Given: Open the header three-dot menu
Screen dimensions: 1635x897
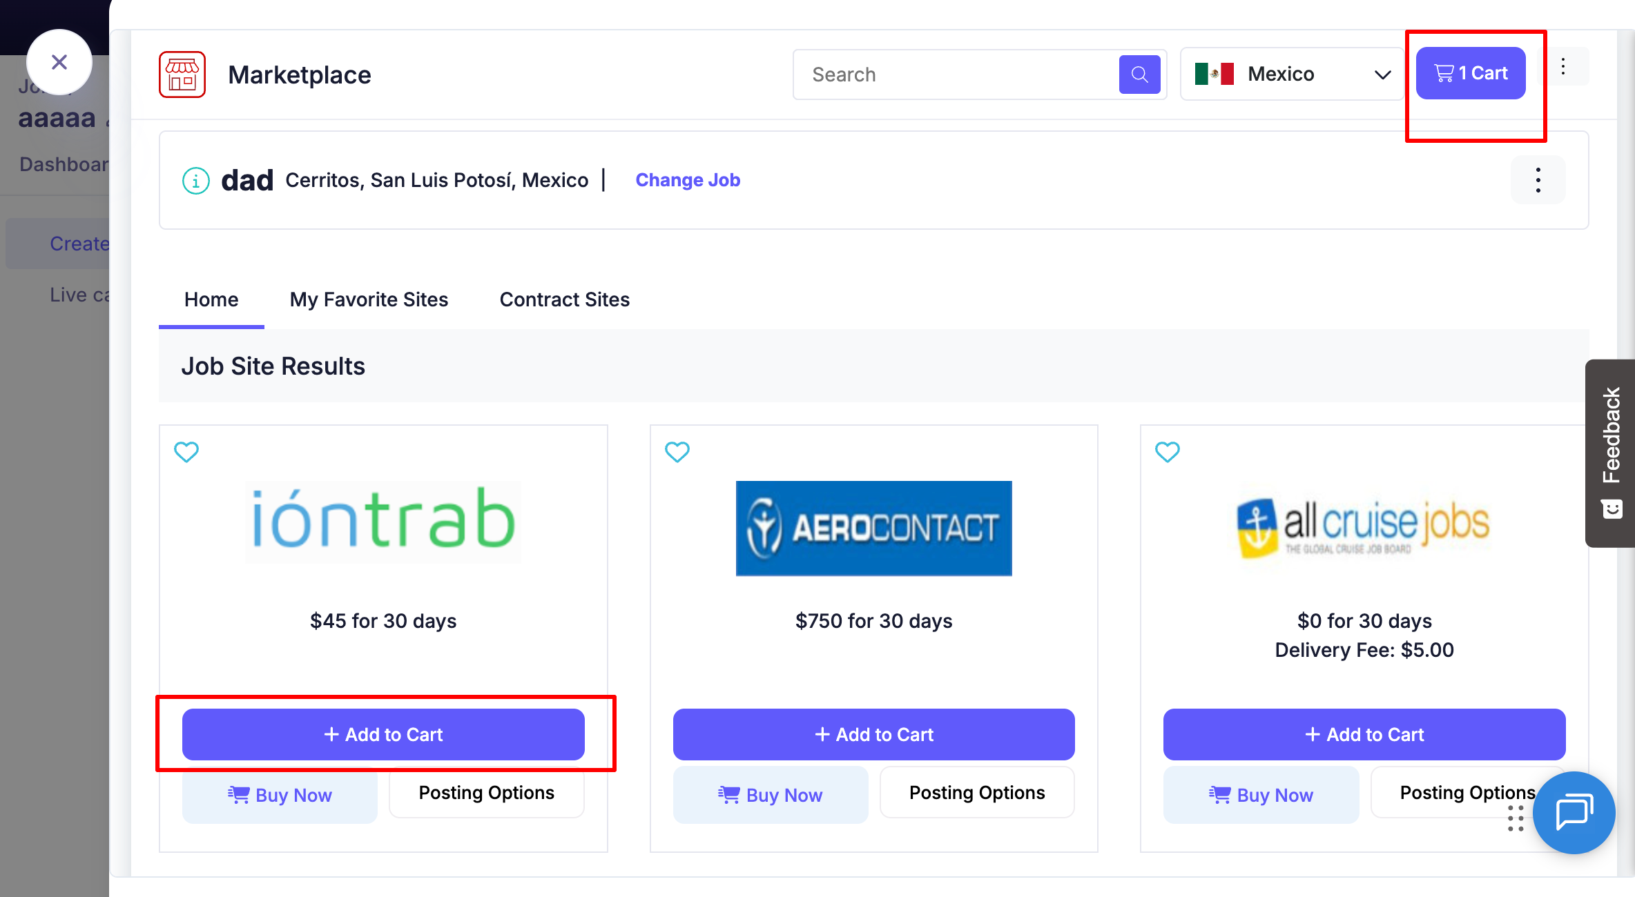Looking at the screenshot, I should click(x=1563, y=67).
